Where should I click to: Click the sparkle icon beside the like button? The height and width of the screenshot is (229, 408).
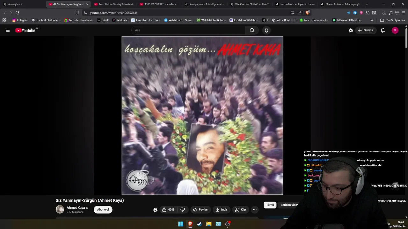(x=155, y=210)
